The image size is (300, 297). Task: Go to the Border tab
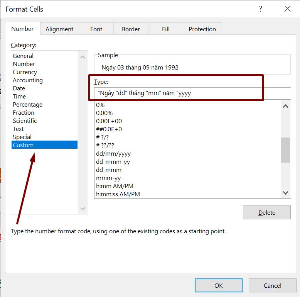(131, 29)
